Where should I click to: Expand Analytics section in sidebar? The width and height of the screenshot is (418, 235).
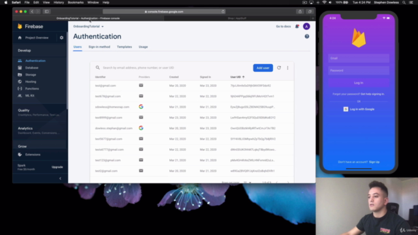[39, 131]
